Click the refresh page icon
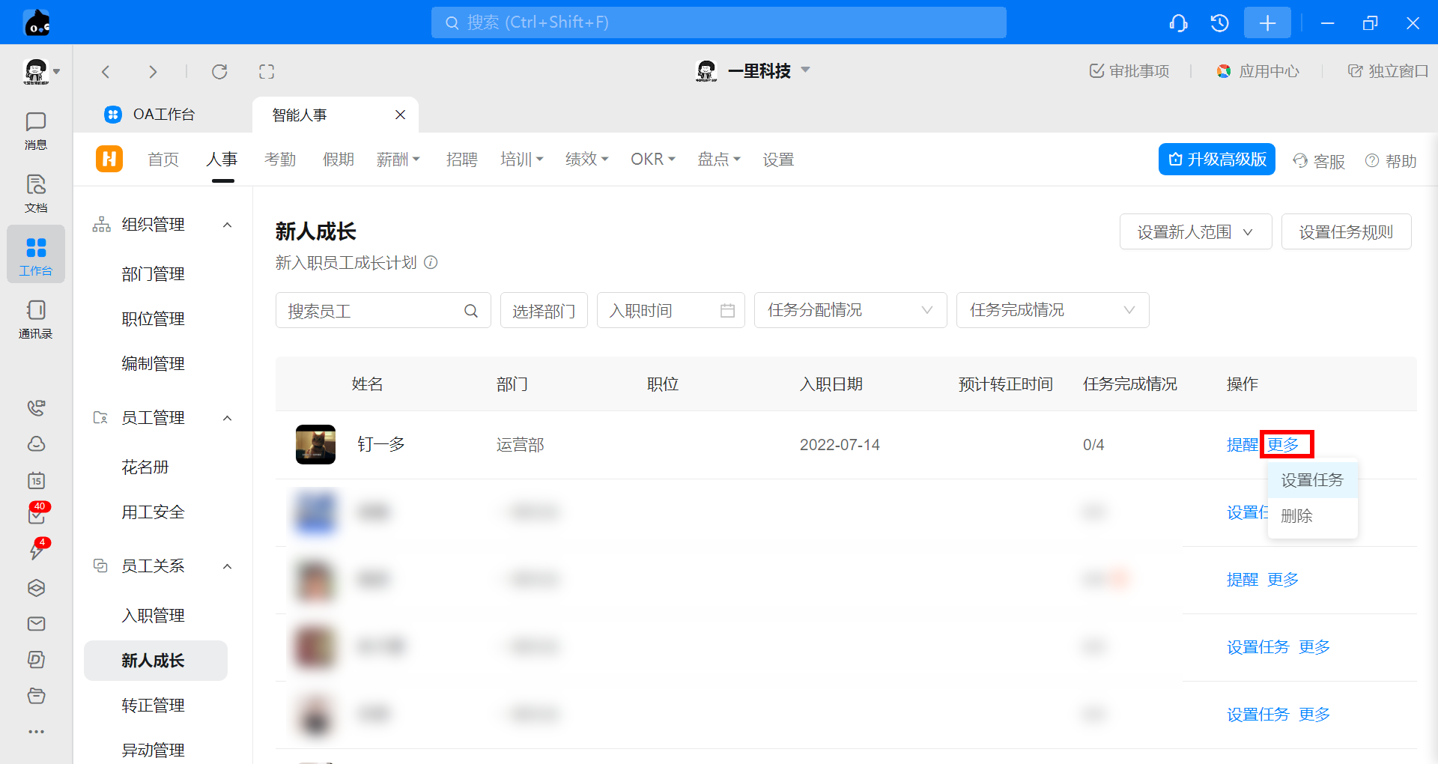 pyautogui.click(x=219, y=72)
